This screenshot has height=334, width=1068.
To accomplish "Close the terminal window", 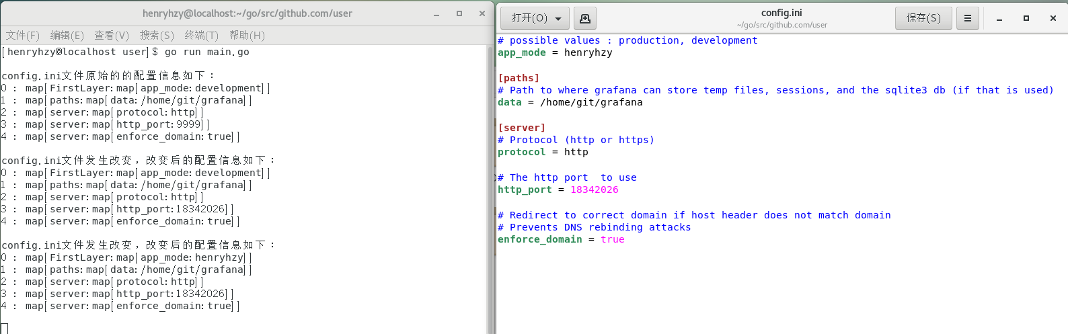I will coord(482,13).
